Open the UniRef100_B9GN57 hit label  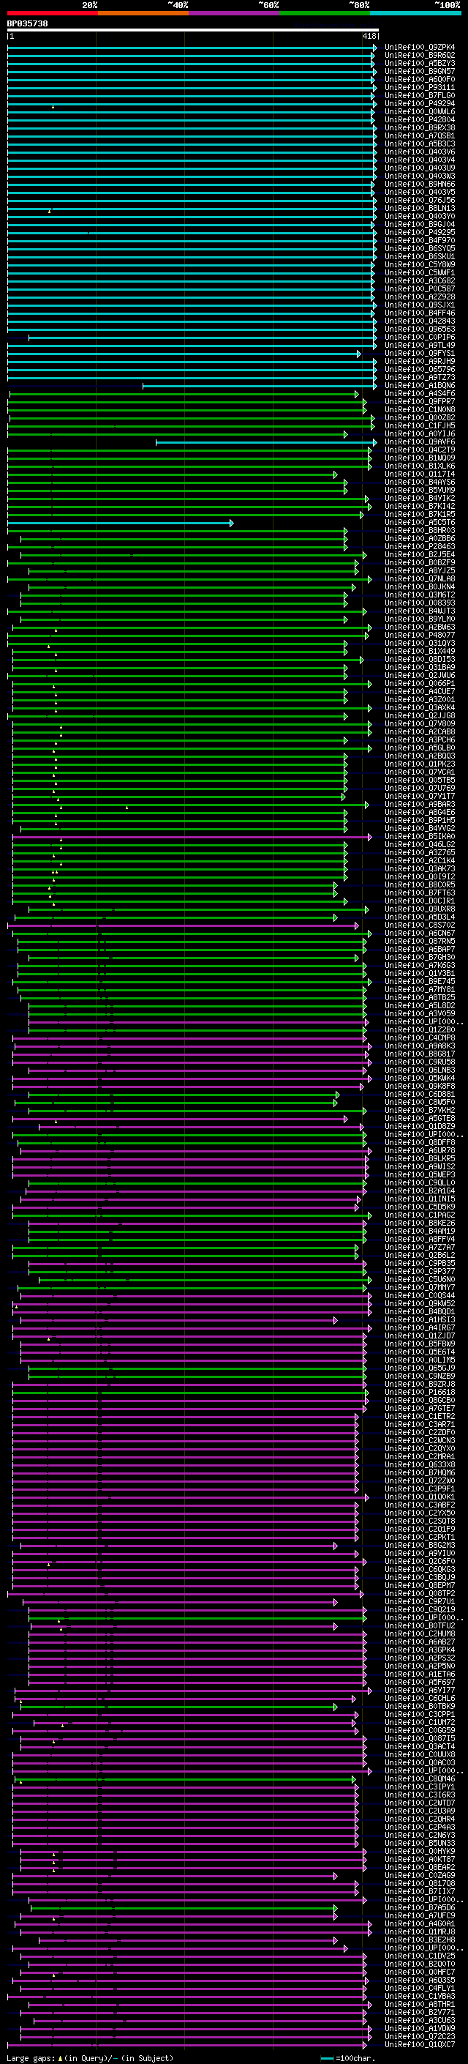pos(420,71)
